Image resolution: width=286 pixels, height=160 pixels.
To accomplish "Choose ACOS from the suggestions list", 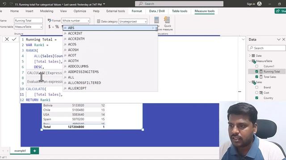I will (x=110, y=44).
